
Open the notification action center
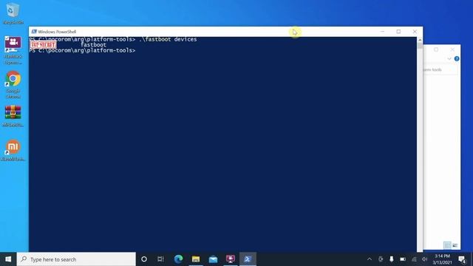462,259
